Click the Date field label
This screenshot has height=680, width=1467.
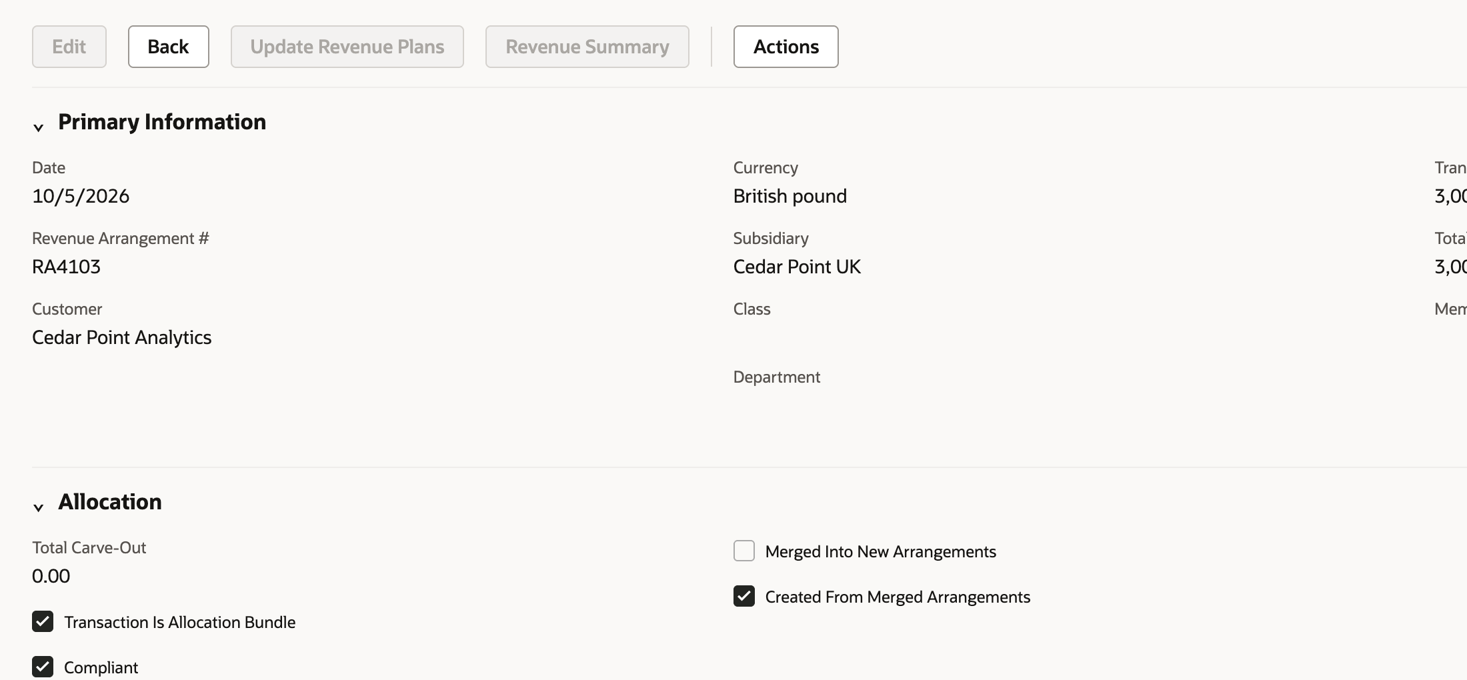[49, 167]
